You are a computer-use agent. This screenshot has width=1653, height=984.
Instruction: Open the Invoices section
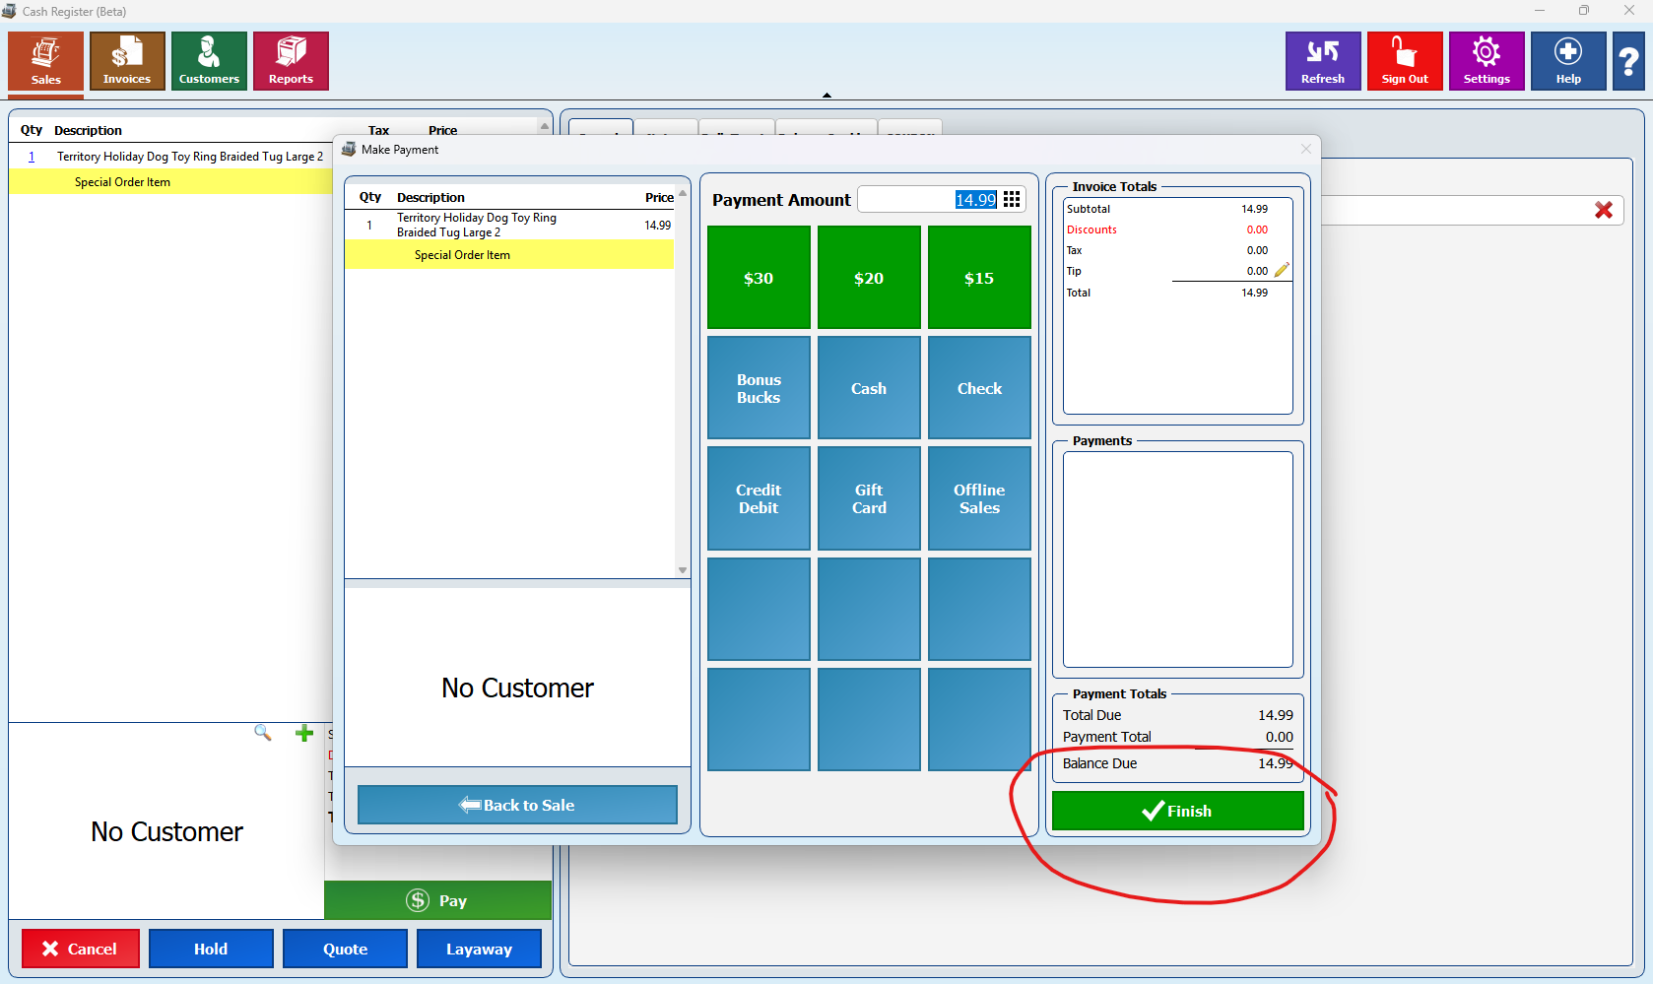click(x=127, y=61)
